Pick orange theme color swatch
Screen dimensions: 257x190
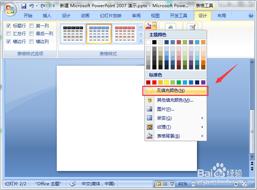[203, 42]
